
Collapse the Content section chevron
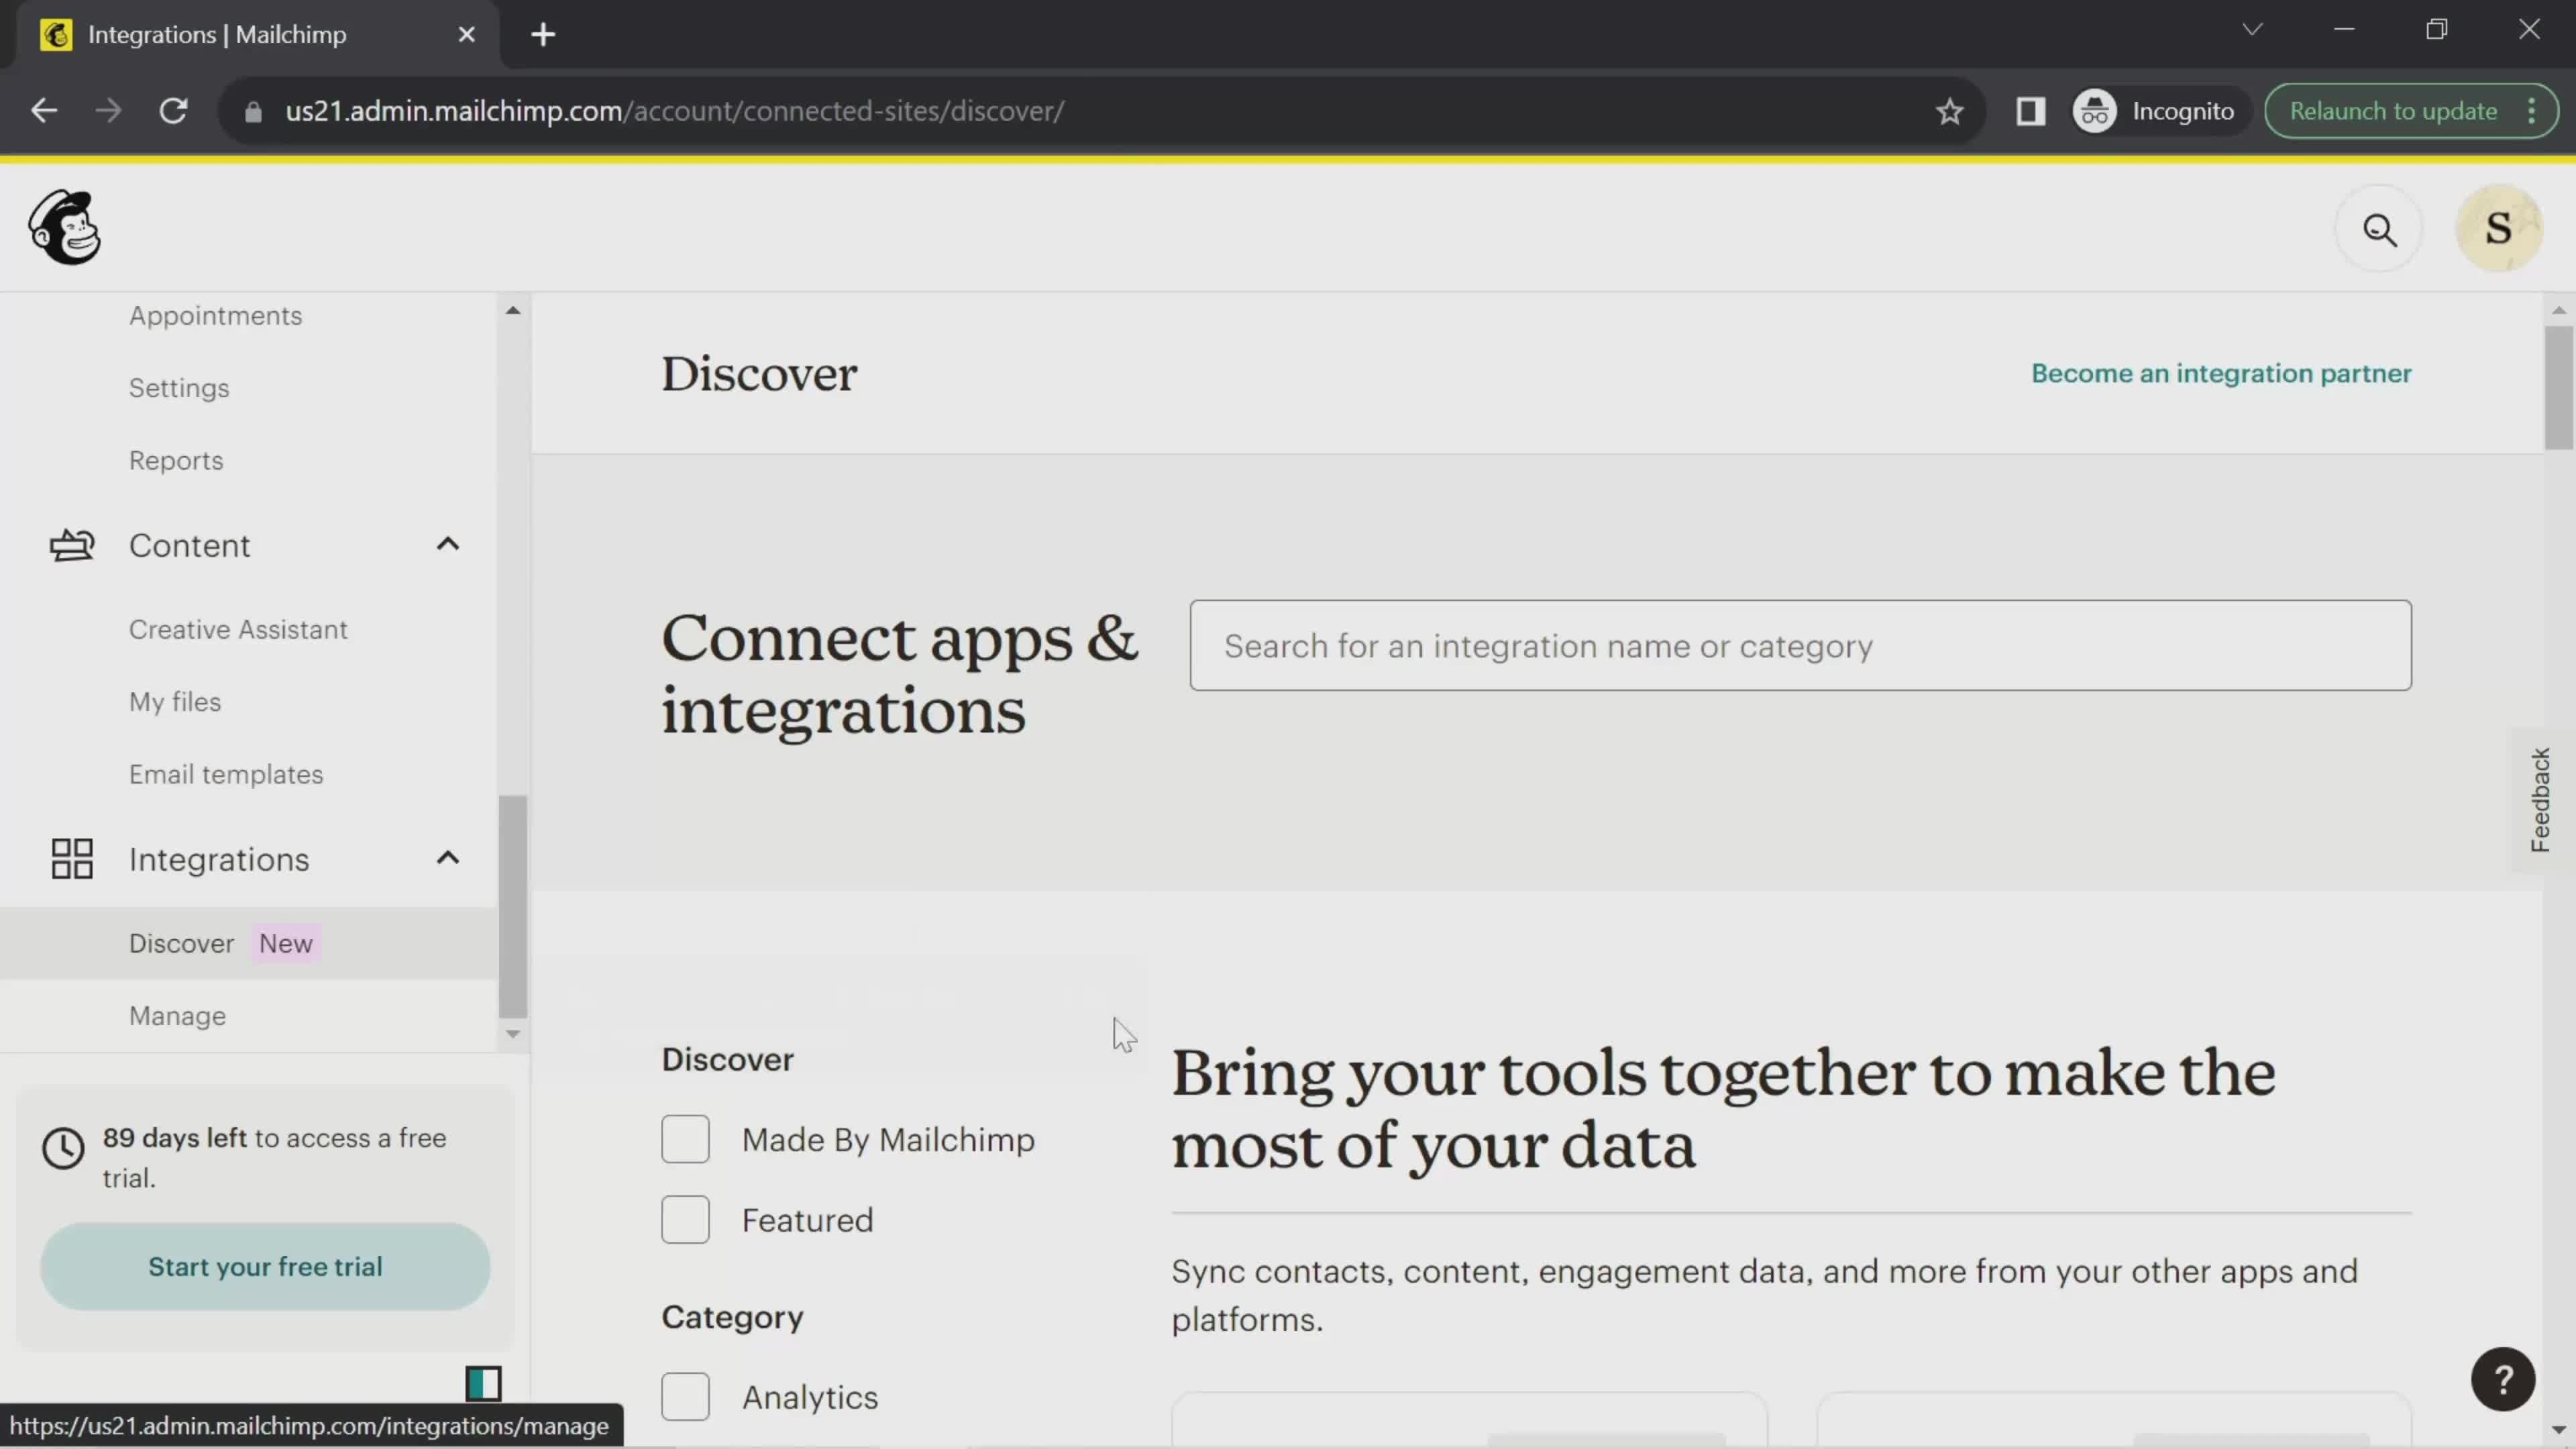tap(448, 544)
